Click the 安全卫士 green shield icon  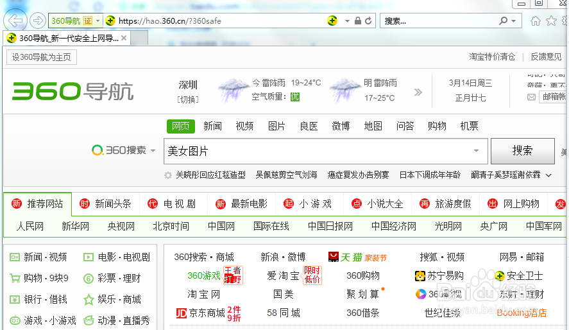point(500,276)
